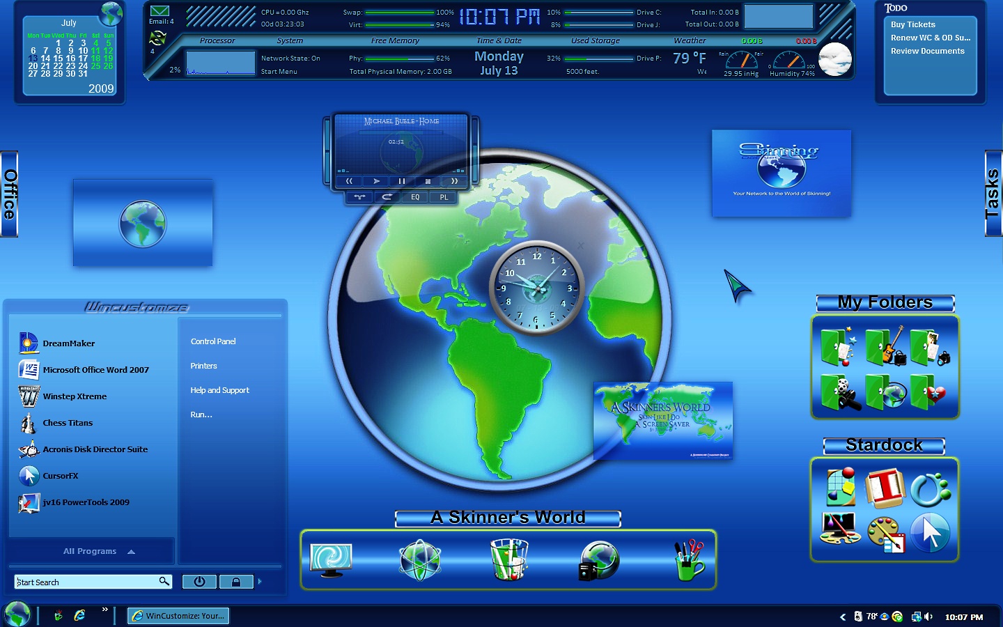Open DreamMaker from the start menu

(x=58, y=343)
